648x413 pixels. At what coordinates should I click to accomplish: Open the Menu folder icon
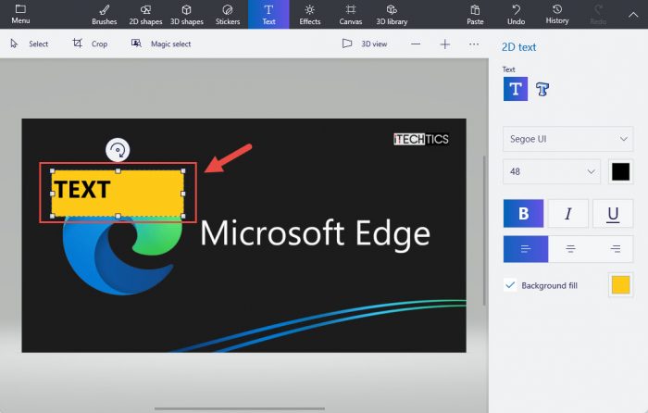20,14
